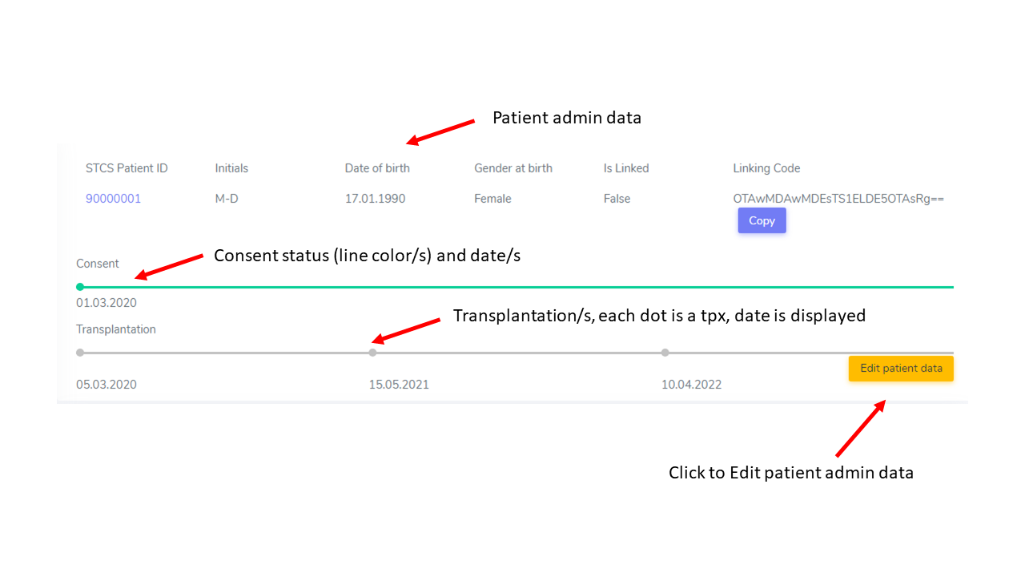Click the Linking Code column header

click(x=766, y=168)
